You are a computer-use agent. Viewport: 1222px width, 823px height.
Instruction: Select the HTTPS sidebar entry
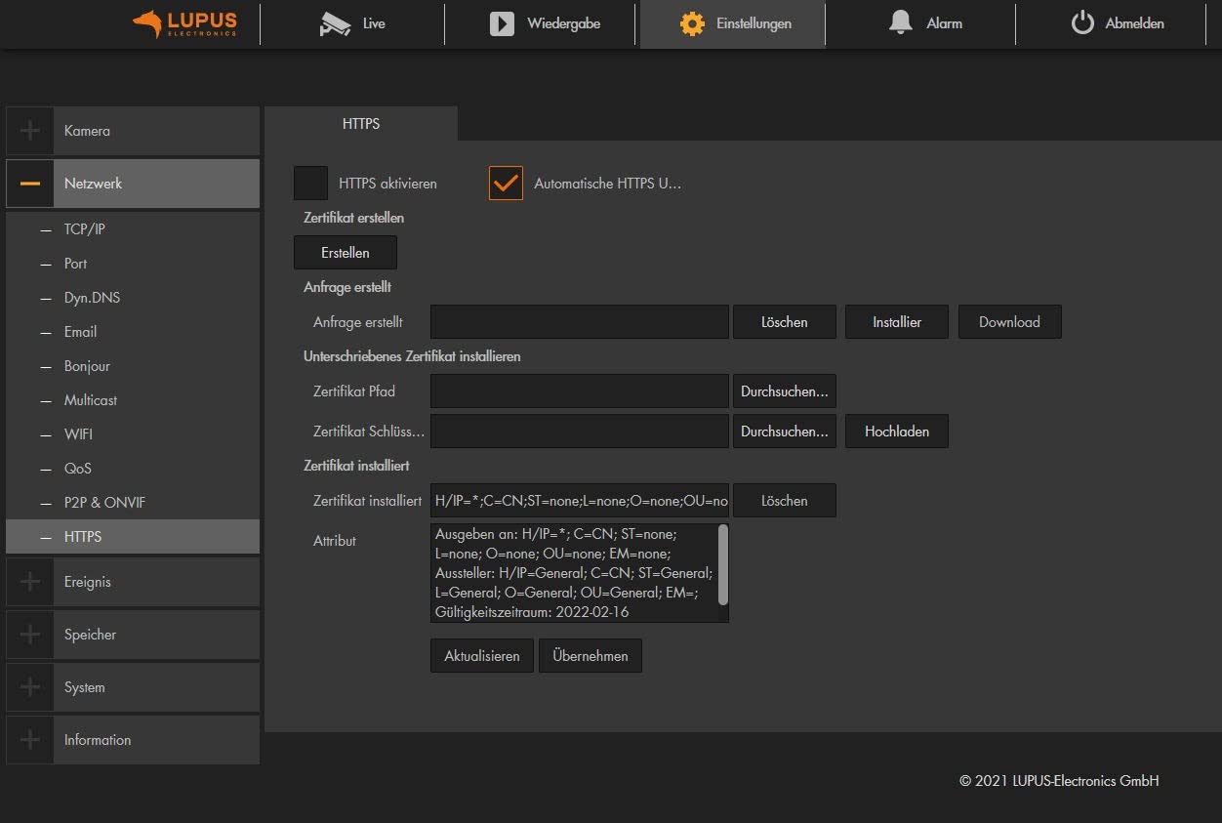pos(133,537)
